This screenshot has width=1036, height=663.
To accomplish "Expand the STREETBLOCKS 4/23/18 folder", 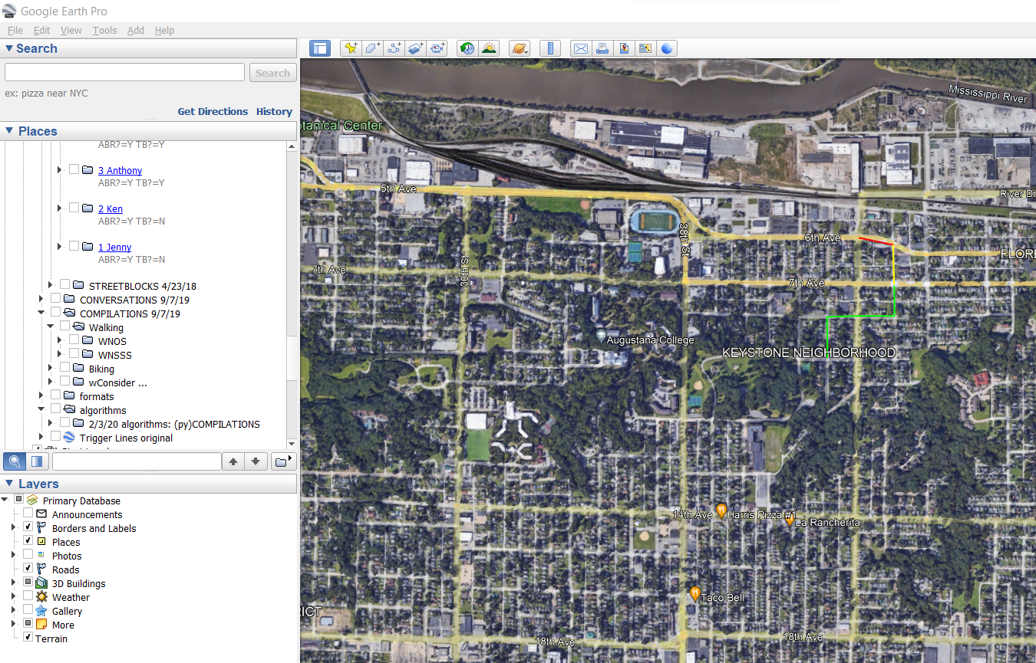I will (51, 285).
